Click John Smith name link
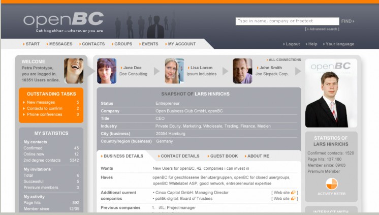 click(270, 68)
